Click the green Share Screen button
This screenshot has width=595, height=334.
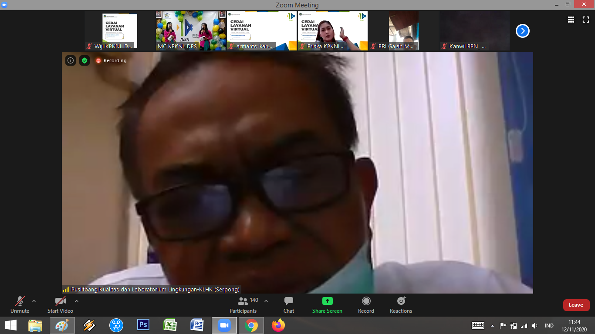coord(327,304)
